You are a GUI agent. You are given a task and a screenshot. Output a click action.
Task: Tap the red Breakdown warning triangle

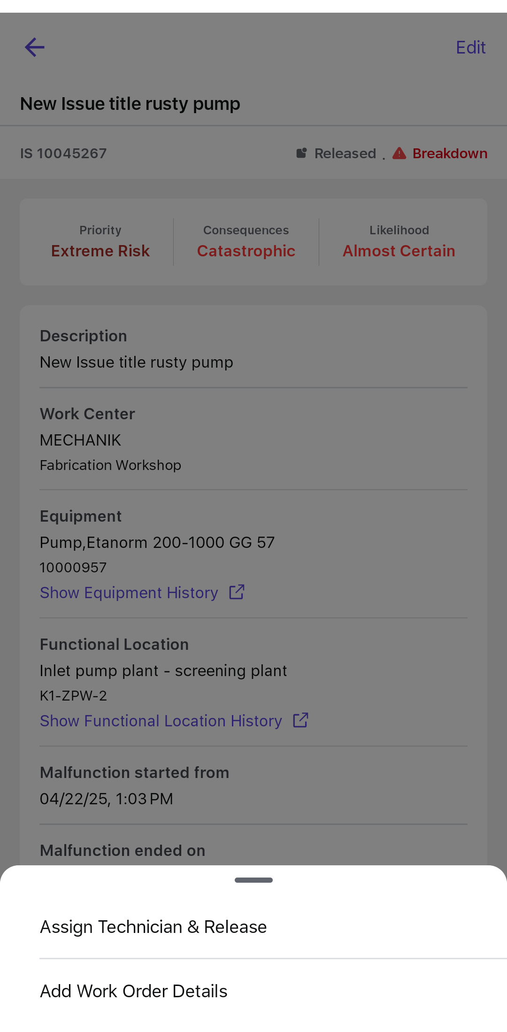pyautogui.click(x=399, y=153)
